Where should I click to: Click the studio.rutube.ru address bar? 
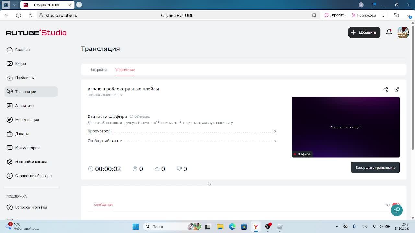click(61, 15)
